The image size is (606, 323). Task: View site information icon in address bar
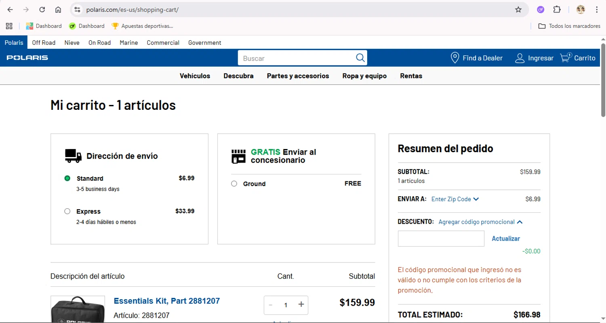point(78,10)
